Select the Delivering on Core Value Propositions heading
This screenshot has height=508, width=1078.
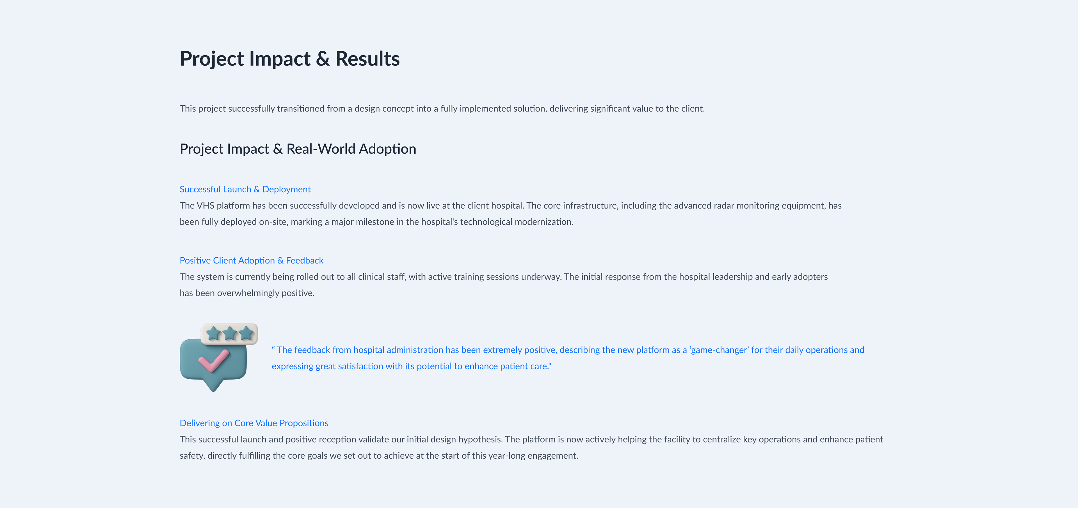point(253,423)
